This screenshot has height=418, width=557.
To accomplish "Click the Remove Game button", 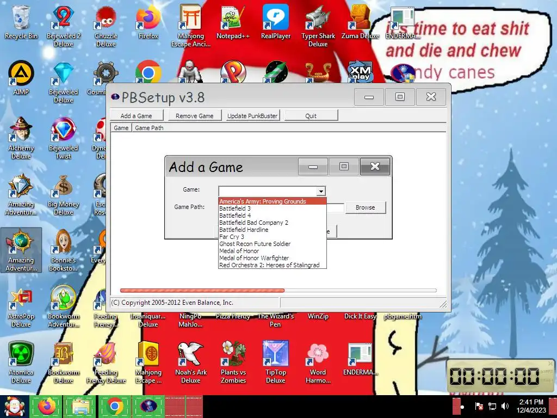I will [x=195, y=115].
